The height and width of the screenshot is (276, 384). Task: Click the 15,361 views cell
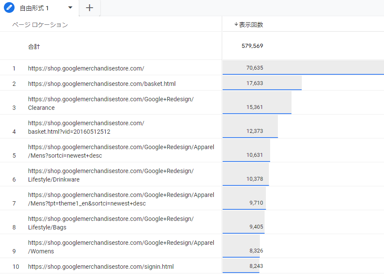coord(255,107)
